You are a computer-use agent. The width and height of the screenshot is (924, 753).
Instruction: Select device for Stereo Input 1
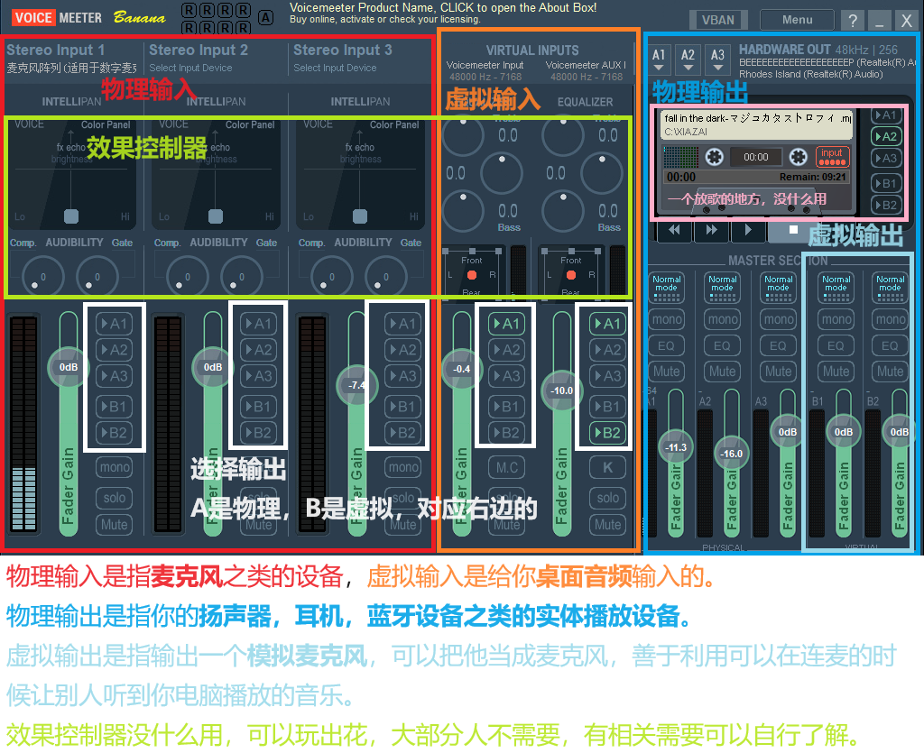(70, 69)
